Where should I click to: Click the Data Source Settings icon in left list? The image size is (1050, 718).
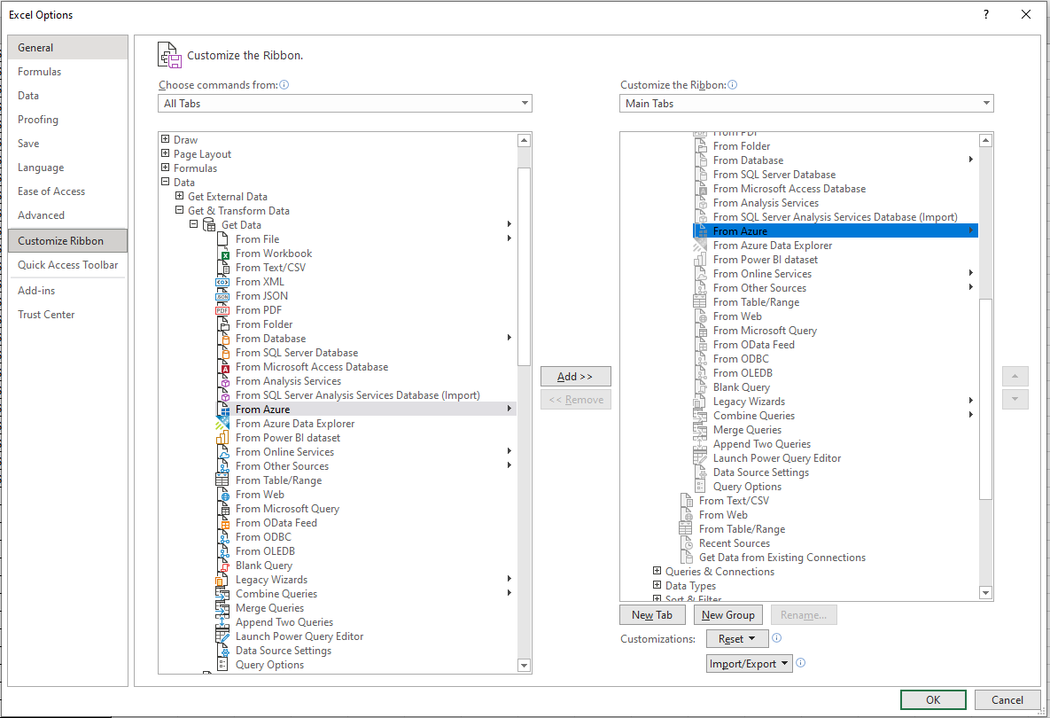tap(224, 651)
